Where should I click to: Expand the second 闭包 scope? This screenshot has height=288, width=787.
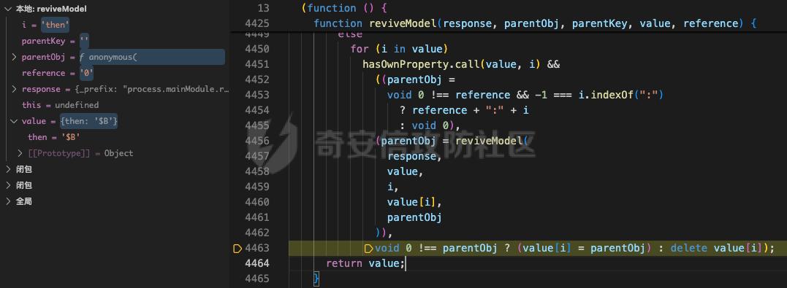7,185
